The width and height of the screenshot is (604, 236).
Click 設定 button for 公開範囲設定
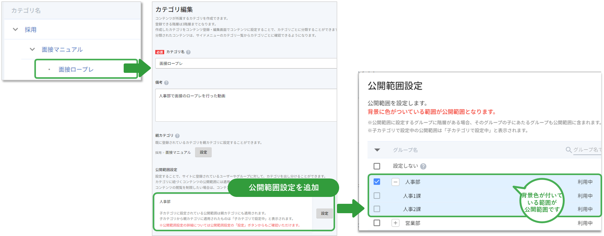[x=324, y=213]
